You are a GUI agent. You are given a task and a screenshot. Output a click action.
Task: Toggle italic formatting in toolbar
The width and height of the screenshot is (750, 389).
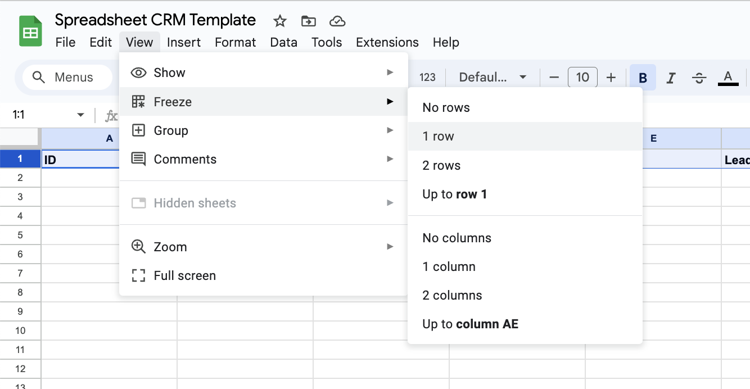point(670,78)
